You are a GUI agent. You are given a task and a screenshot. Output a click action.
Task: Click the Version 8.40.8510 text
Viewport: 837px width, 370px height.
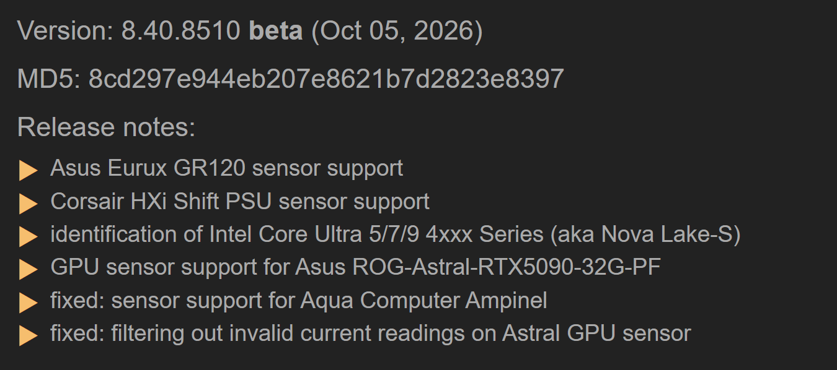point(129,31)
